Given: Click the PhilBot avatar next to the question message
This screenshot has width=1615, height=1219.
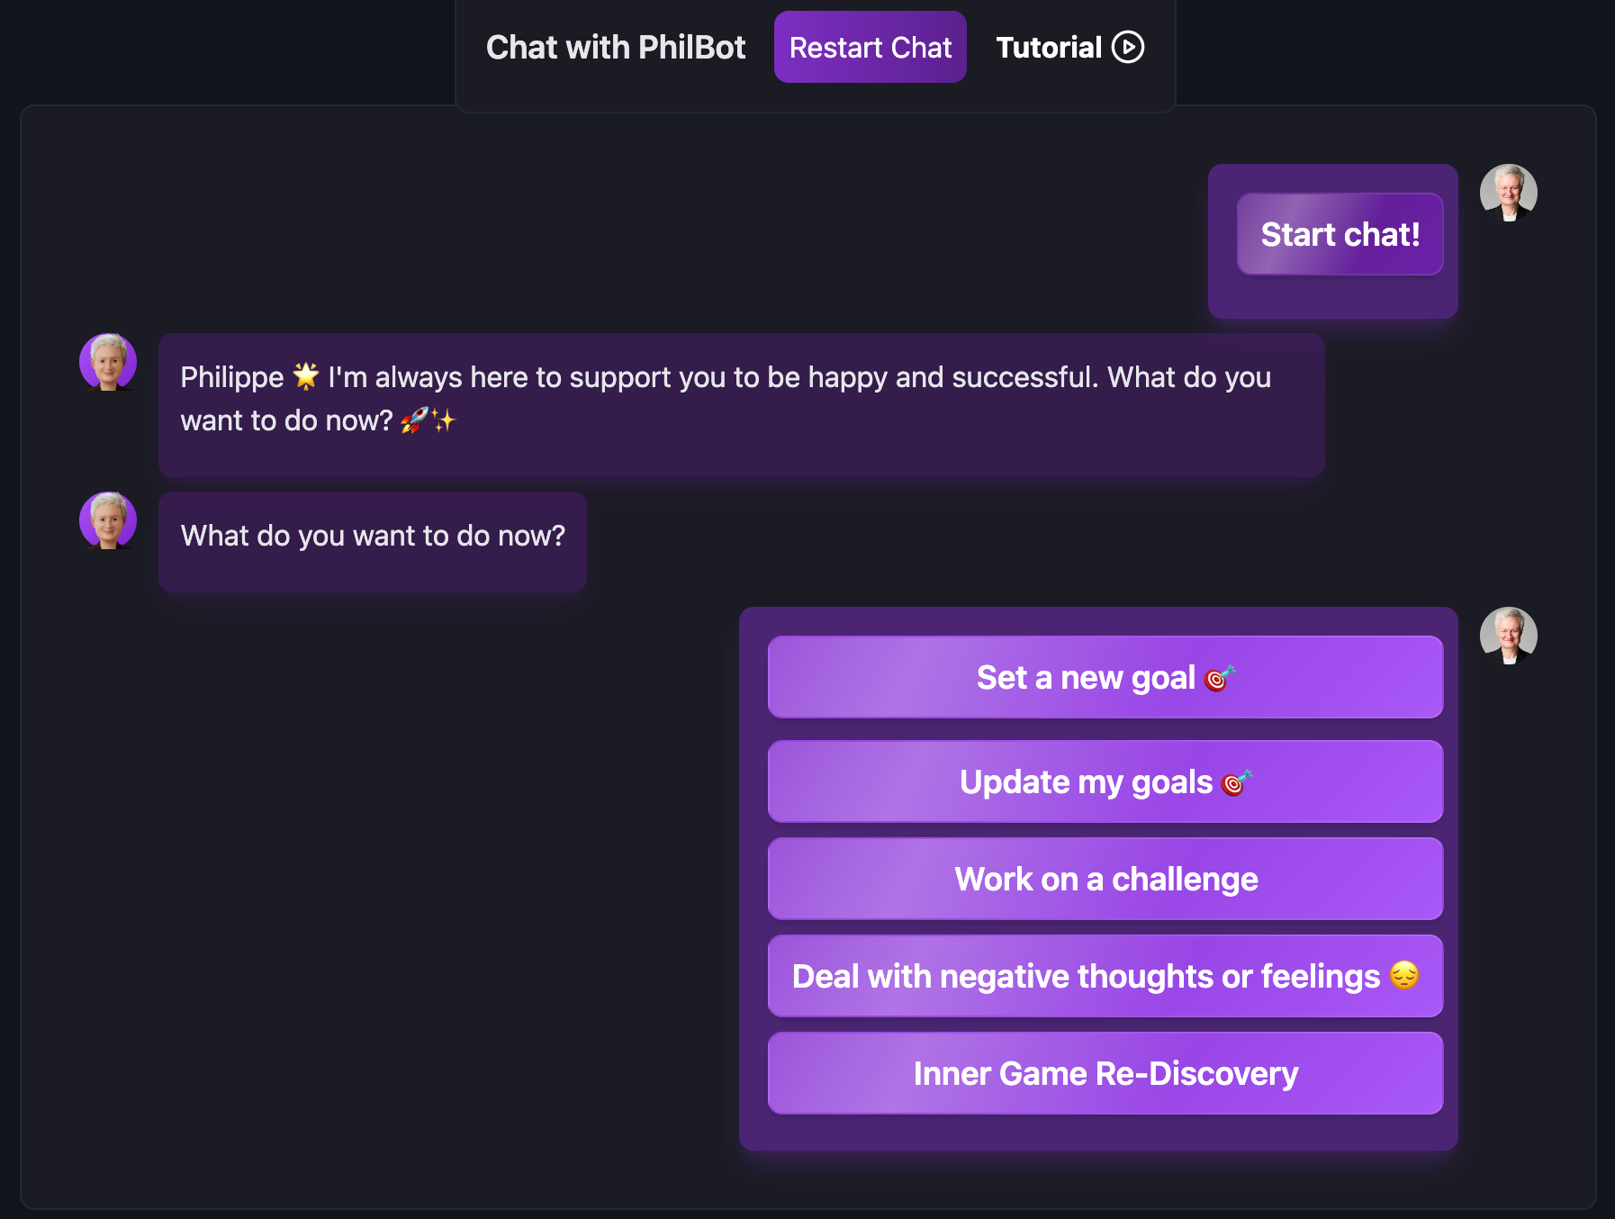Looking at the screenshot, I should coord(108,521).
